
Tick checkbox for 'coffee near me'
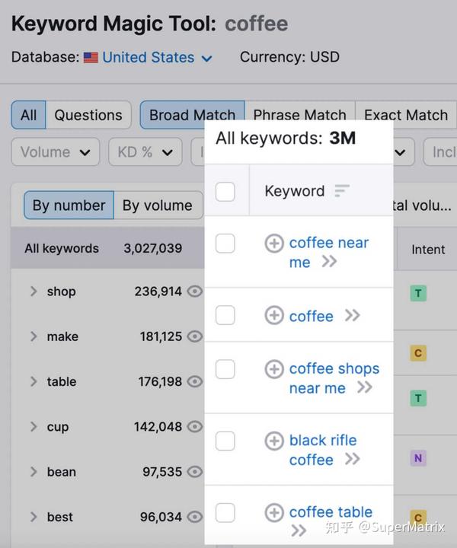tap(225, 244)
